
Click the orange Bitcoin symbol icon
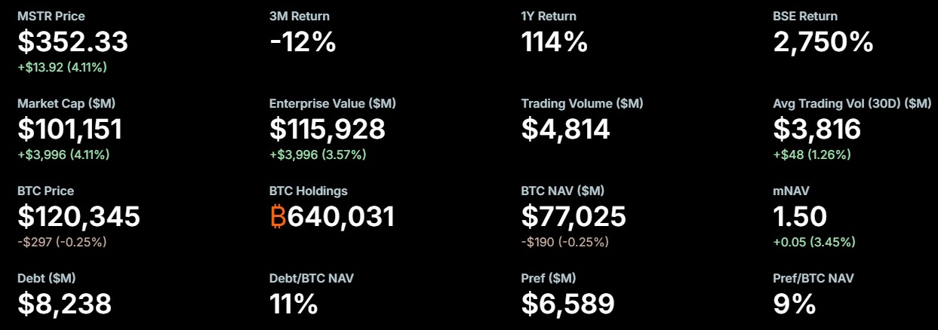pyautogui.click(x=277, y=217)
